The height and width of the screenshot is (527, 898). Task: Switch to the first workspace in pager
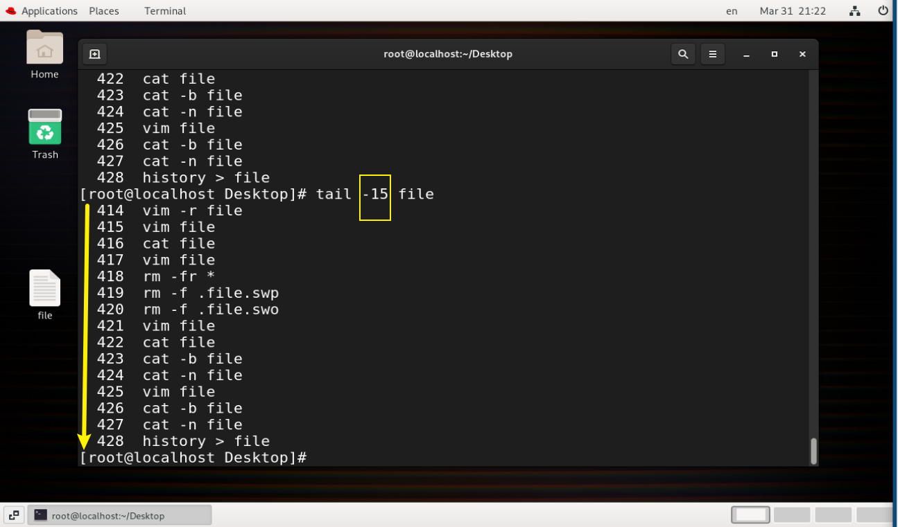click(x=750, y=515)
